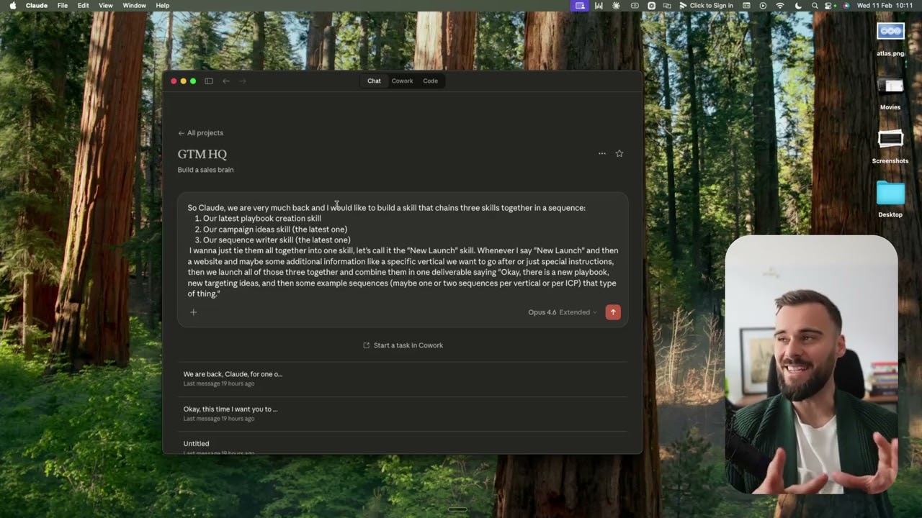Click the 'Build a sales brain' description

(x=206, y=170)
